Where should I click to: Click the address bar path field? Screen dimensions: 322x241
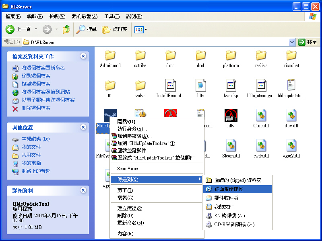pyautogui.click(x=157, y=42)
